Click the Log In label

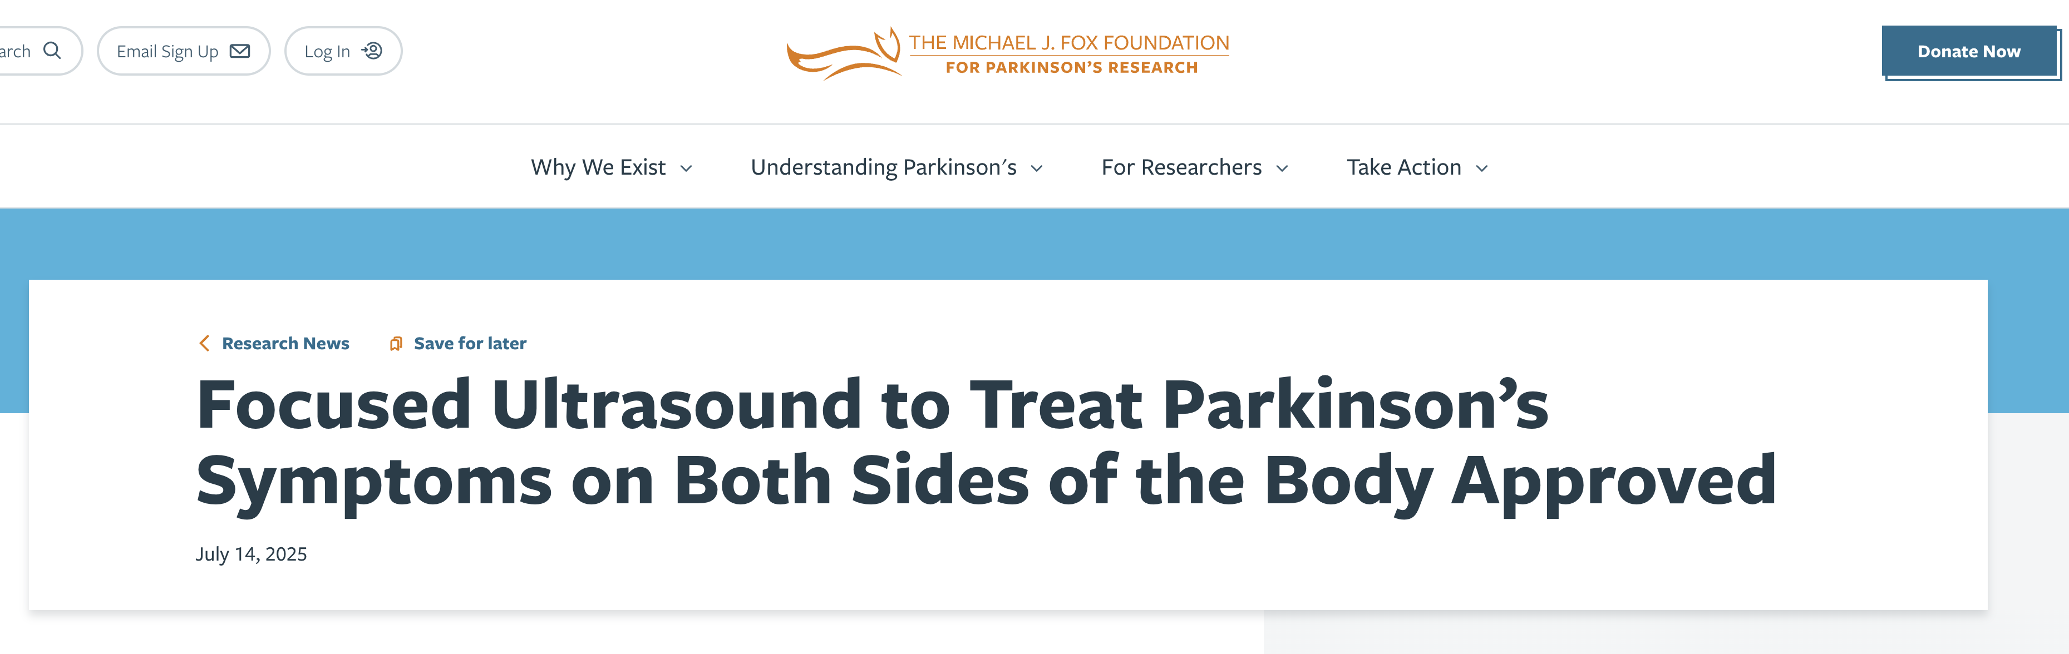[327, 51]
